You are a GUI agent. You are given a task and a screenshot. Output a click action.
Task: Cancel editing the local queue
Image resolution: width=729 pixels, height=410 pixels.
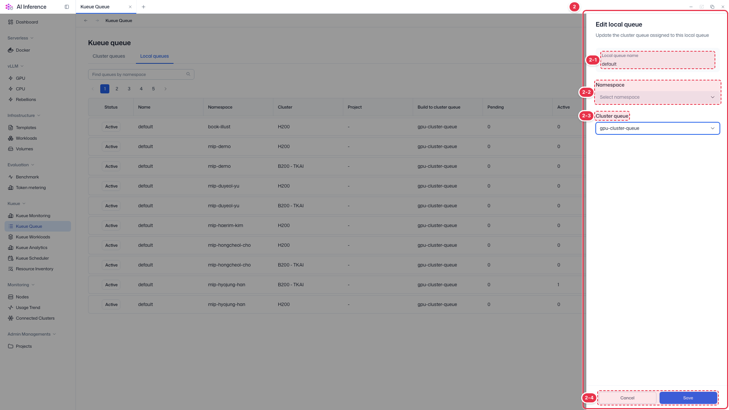click(627, 398)
